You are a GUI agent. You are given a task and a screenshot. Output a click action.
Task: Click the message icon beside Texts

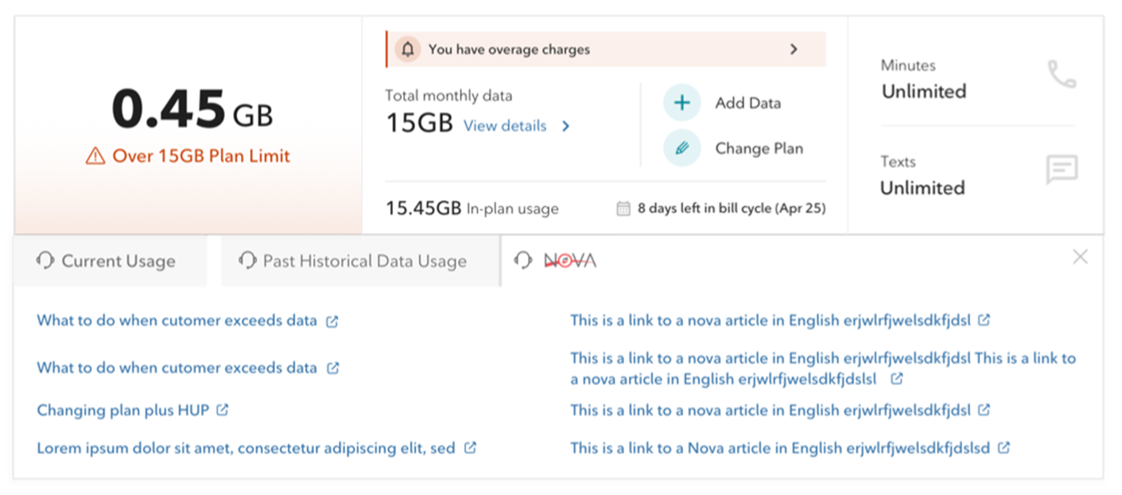tap(1061, 169)
